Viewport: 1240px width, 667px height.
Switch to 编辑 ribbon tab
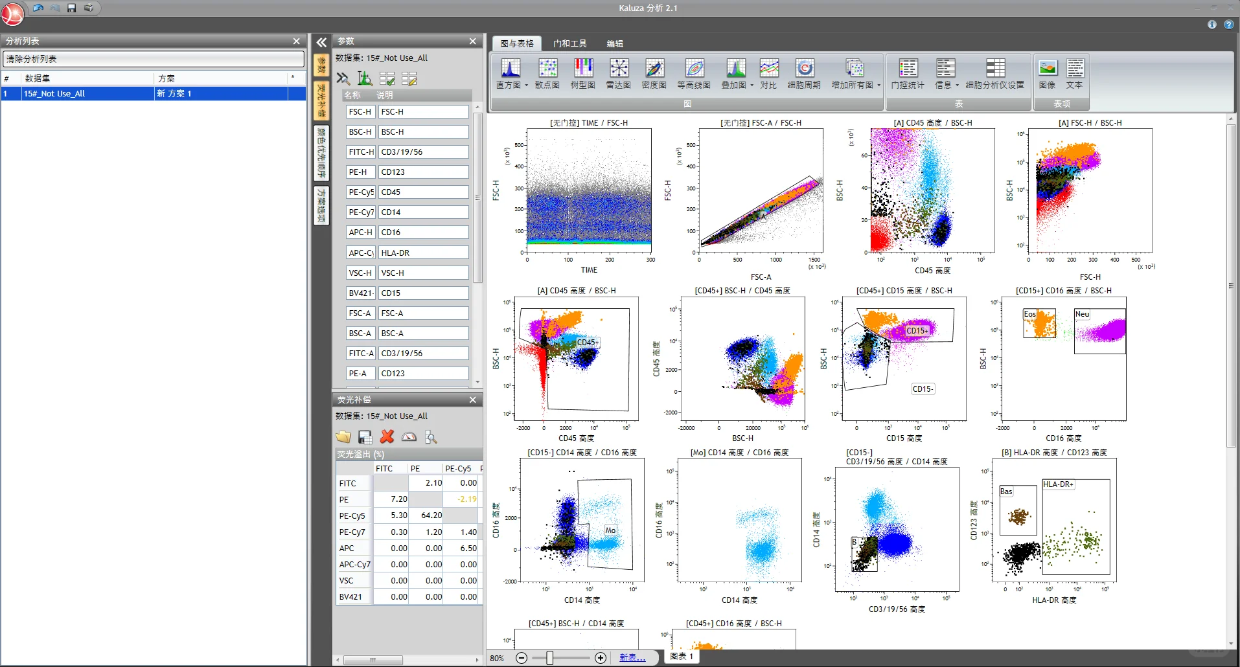coord(615,43)
